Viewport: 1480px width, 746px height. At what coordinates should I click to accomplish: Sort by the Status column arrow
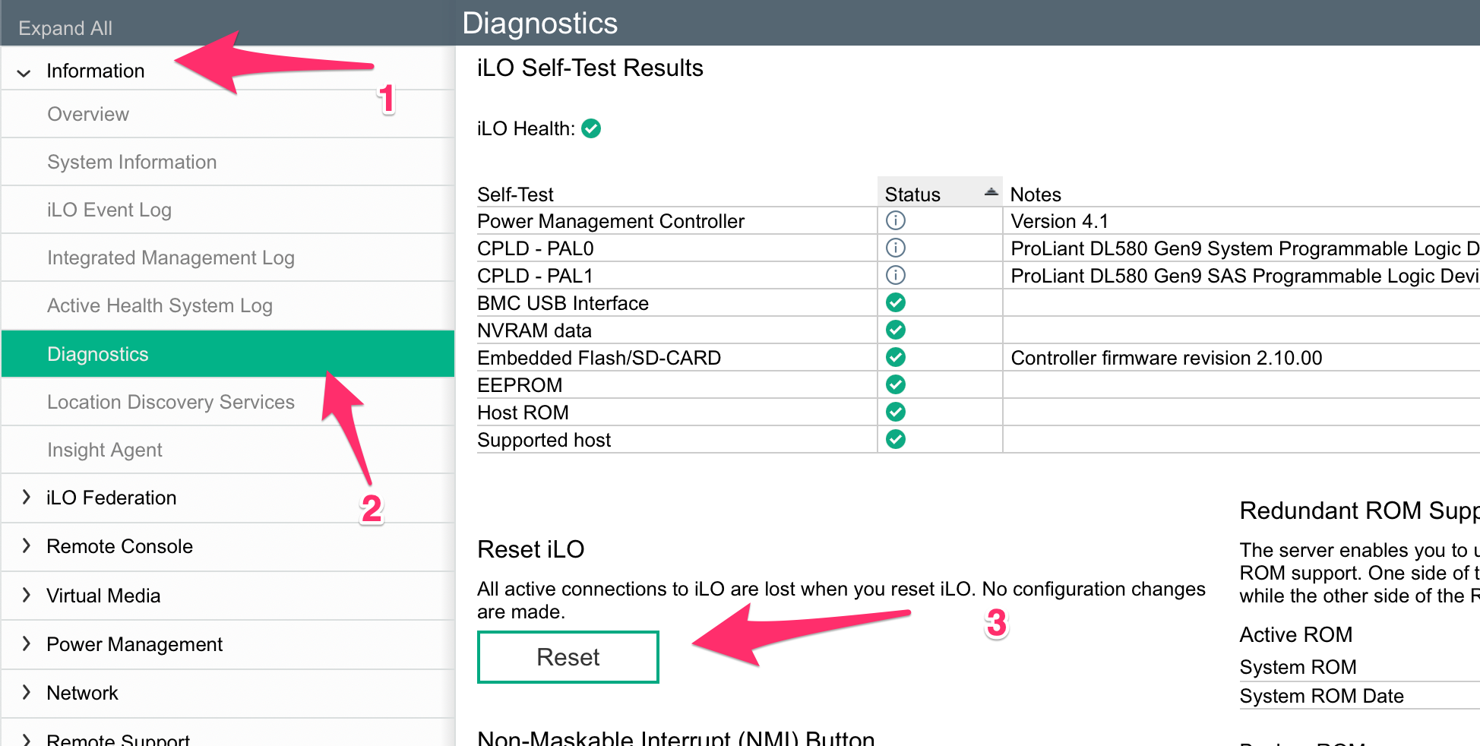click(x=991, y=192)
